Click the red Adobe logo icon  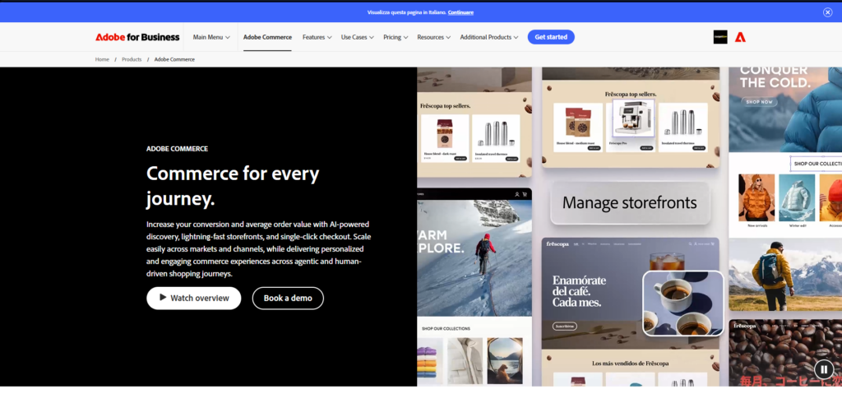740,37
